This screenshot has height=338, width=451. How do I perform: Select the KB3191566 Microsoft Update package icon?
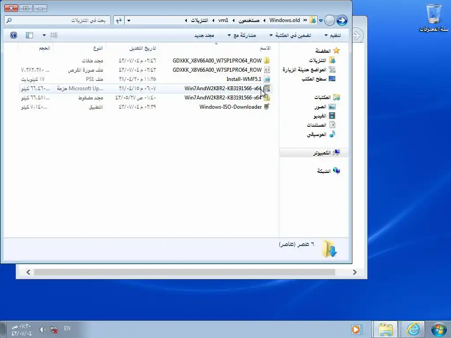(x=267, y=88)
